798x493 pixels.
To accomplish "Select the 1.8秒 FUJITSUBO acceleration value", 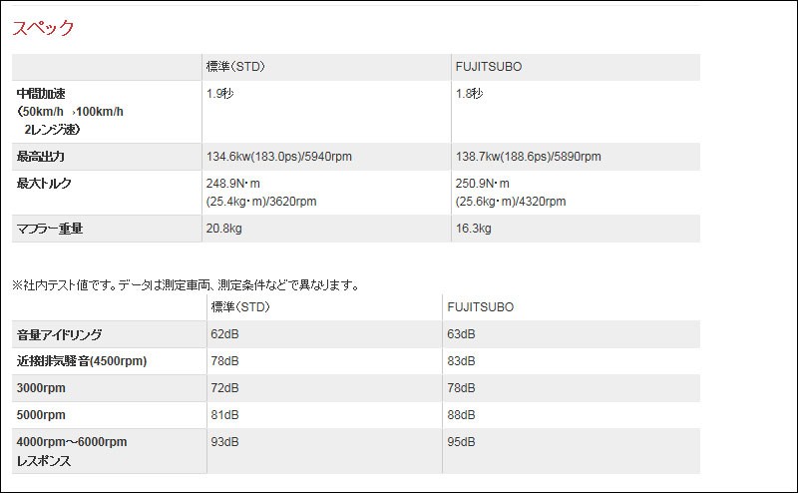I will point(470,93).
